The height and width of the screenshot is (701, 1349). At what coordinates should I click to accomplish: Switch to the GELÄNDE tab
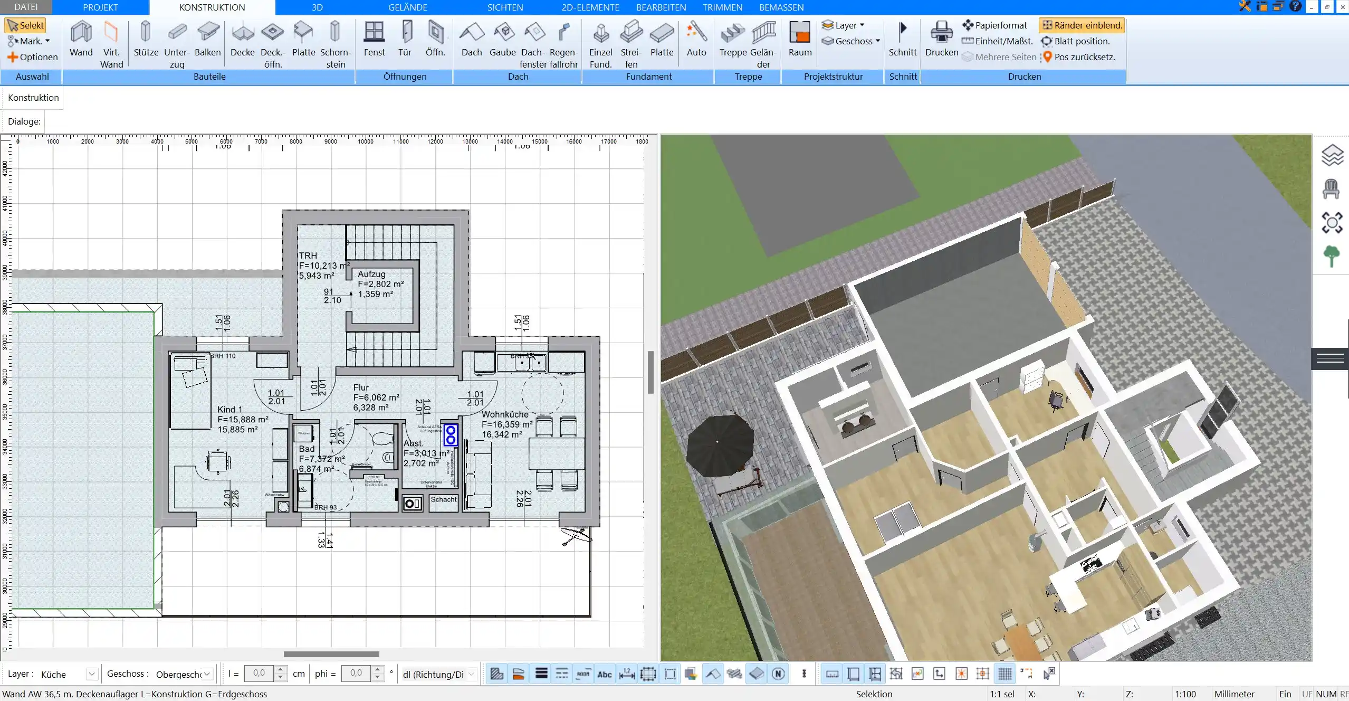click(x=408, y=7)
